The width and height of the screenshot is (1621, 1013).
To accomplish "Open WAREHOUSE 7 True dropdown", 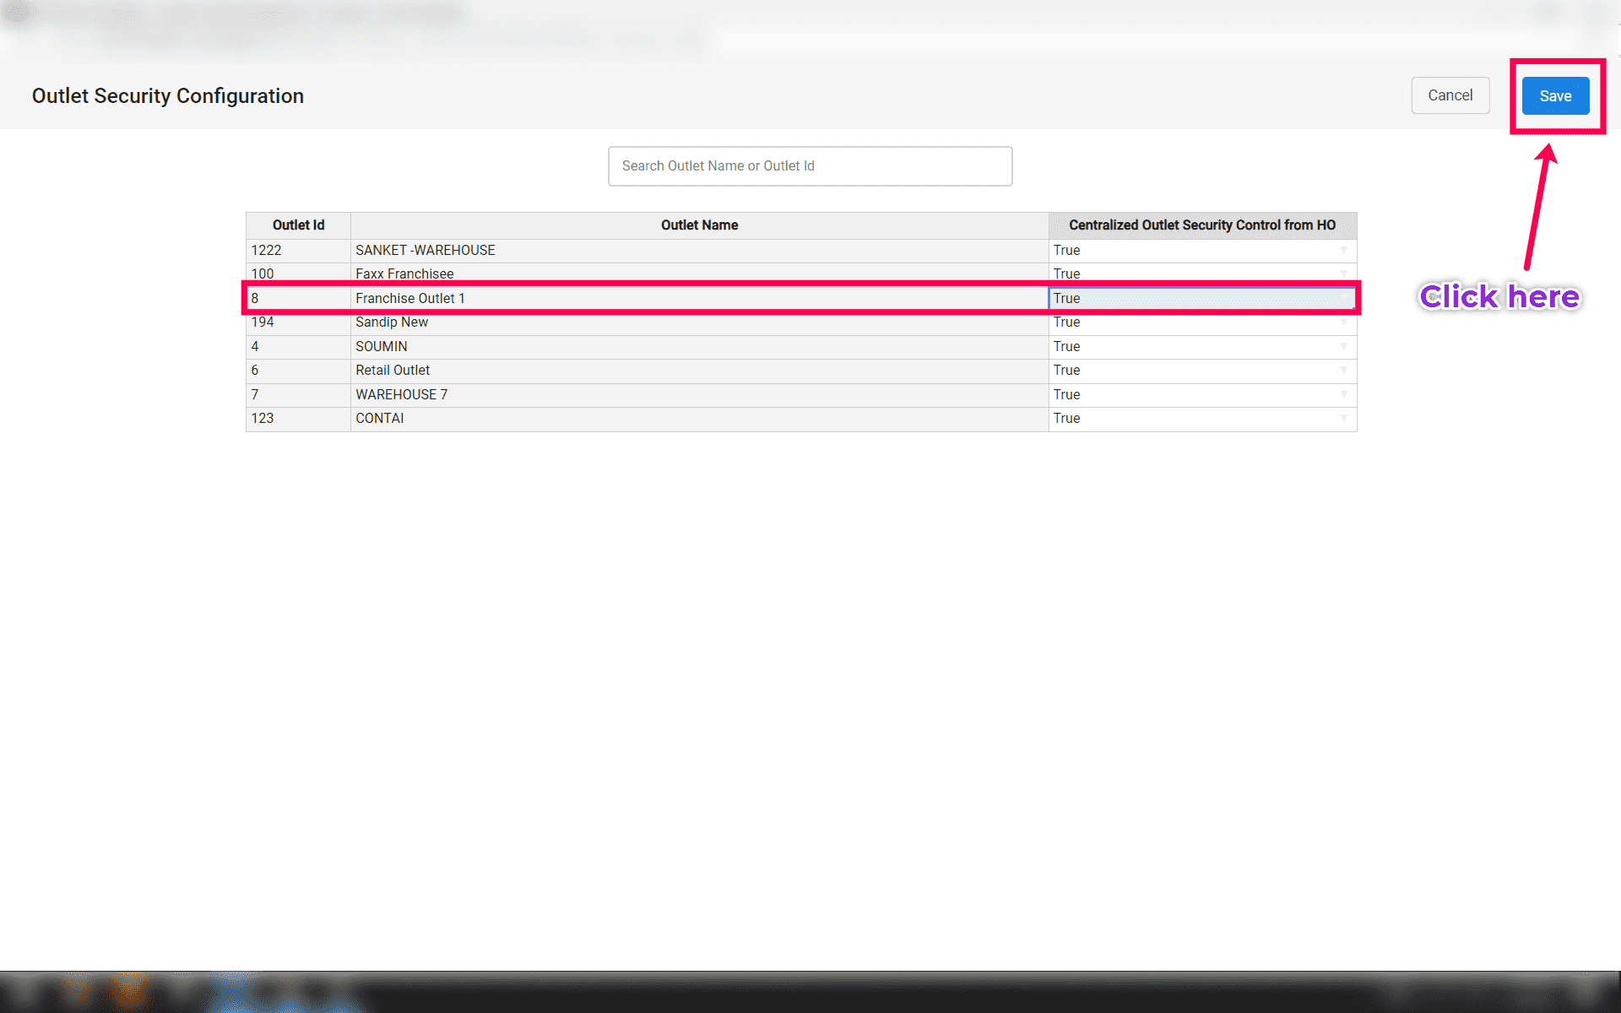I will [x=1343, y=395].
